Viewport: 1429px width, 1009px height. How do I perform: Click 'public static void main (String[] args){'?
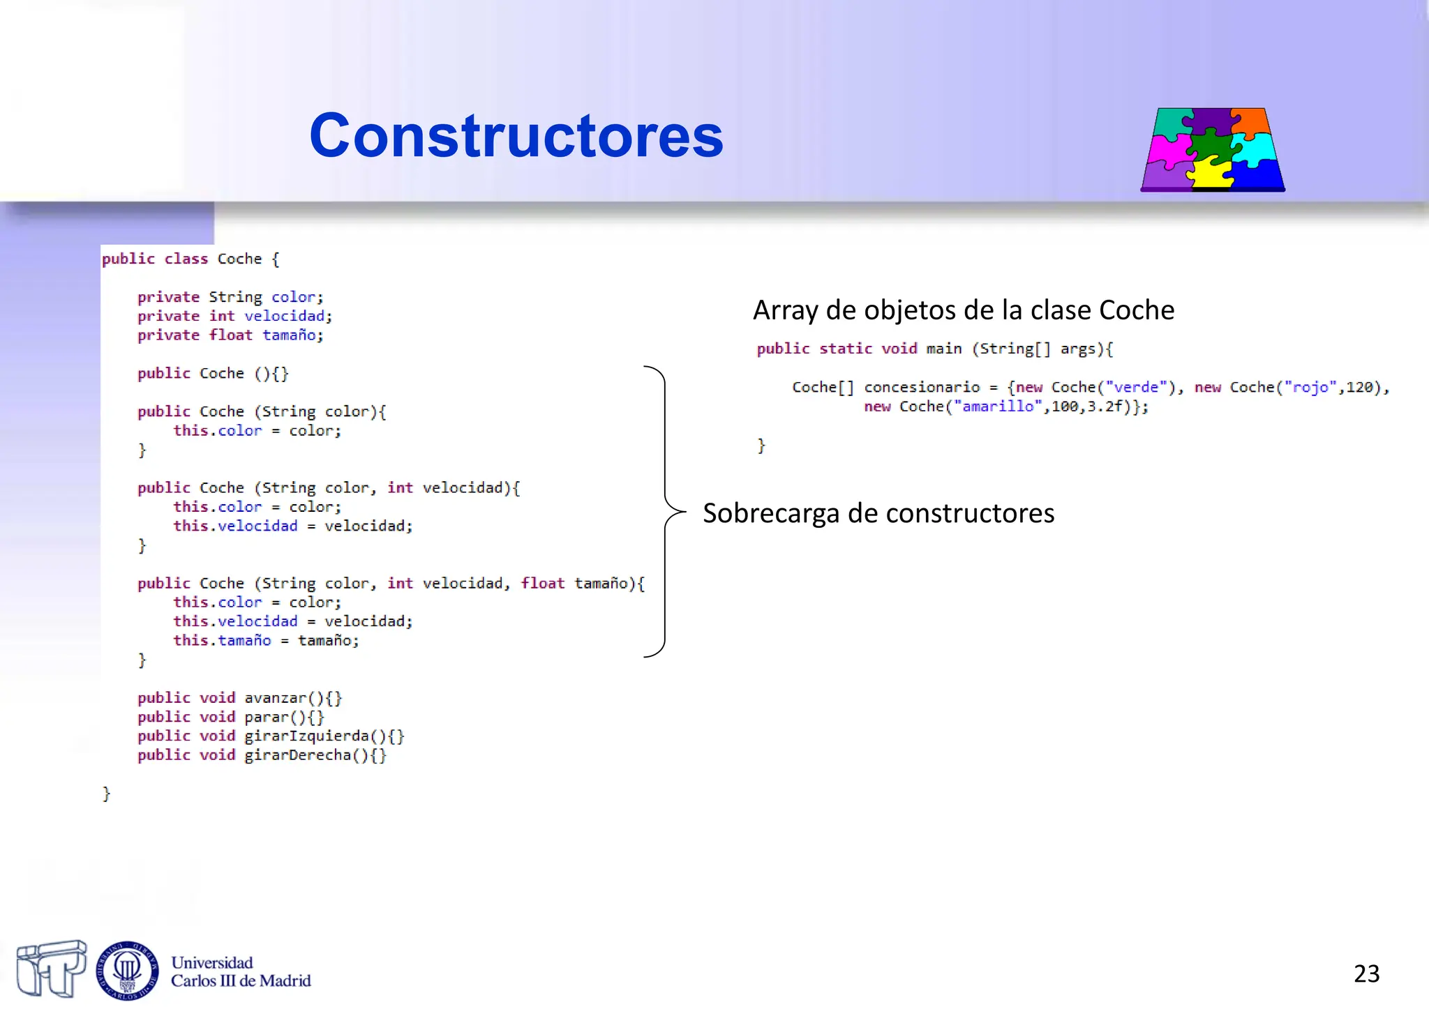pyautogui.click(x=935, y=349)
